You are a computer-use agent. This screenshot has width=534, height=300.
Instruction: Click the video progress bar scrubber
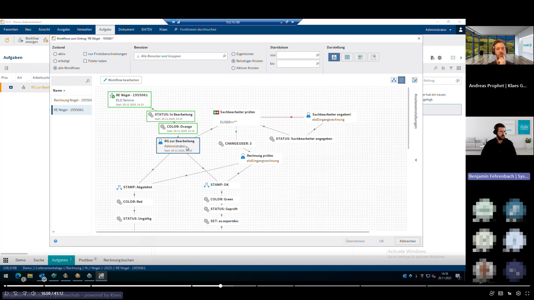click(221, 286)
